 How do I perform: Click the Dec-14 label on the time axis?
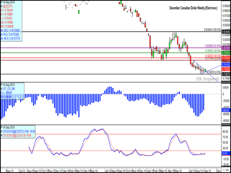tap(143, 170)
